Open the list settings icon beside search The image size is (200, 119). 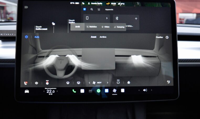(99, 9)
